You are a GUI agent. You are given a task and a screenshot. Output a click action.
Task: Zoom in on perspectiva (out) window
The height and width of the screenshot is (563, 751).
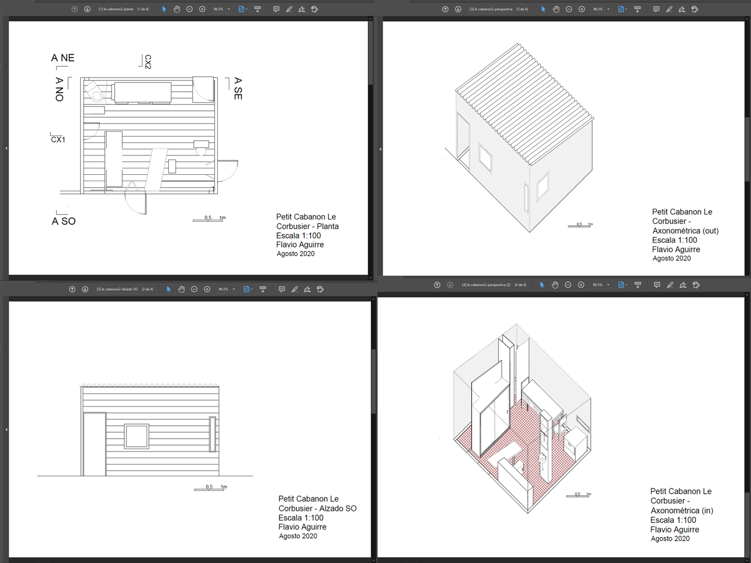[582, 9]
